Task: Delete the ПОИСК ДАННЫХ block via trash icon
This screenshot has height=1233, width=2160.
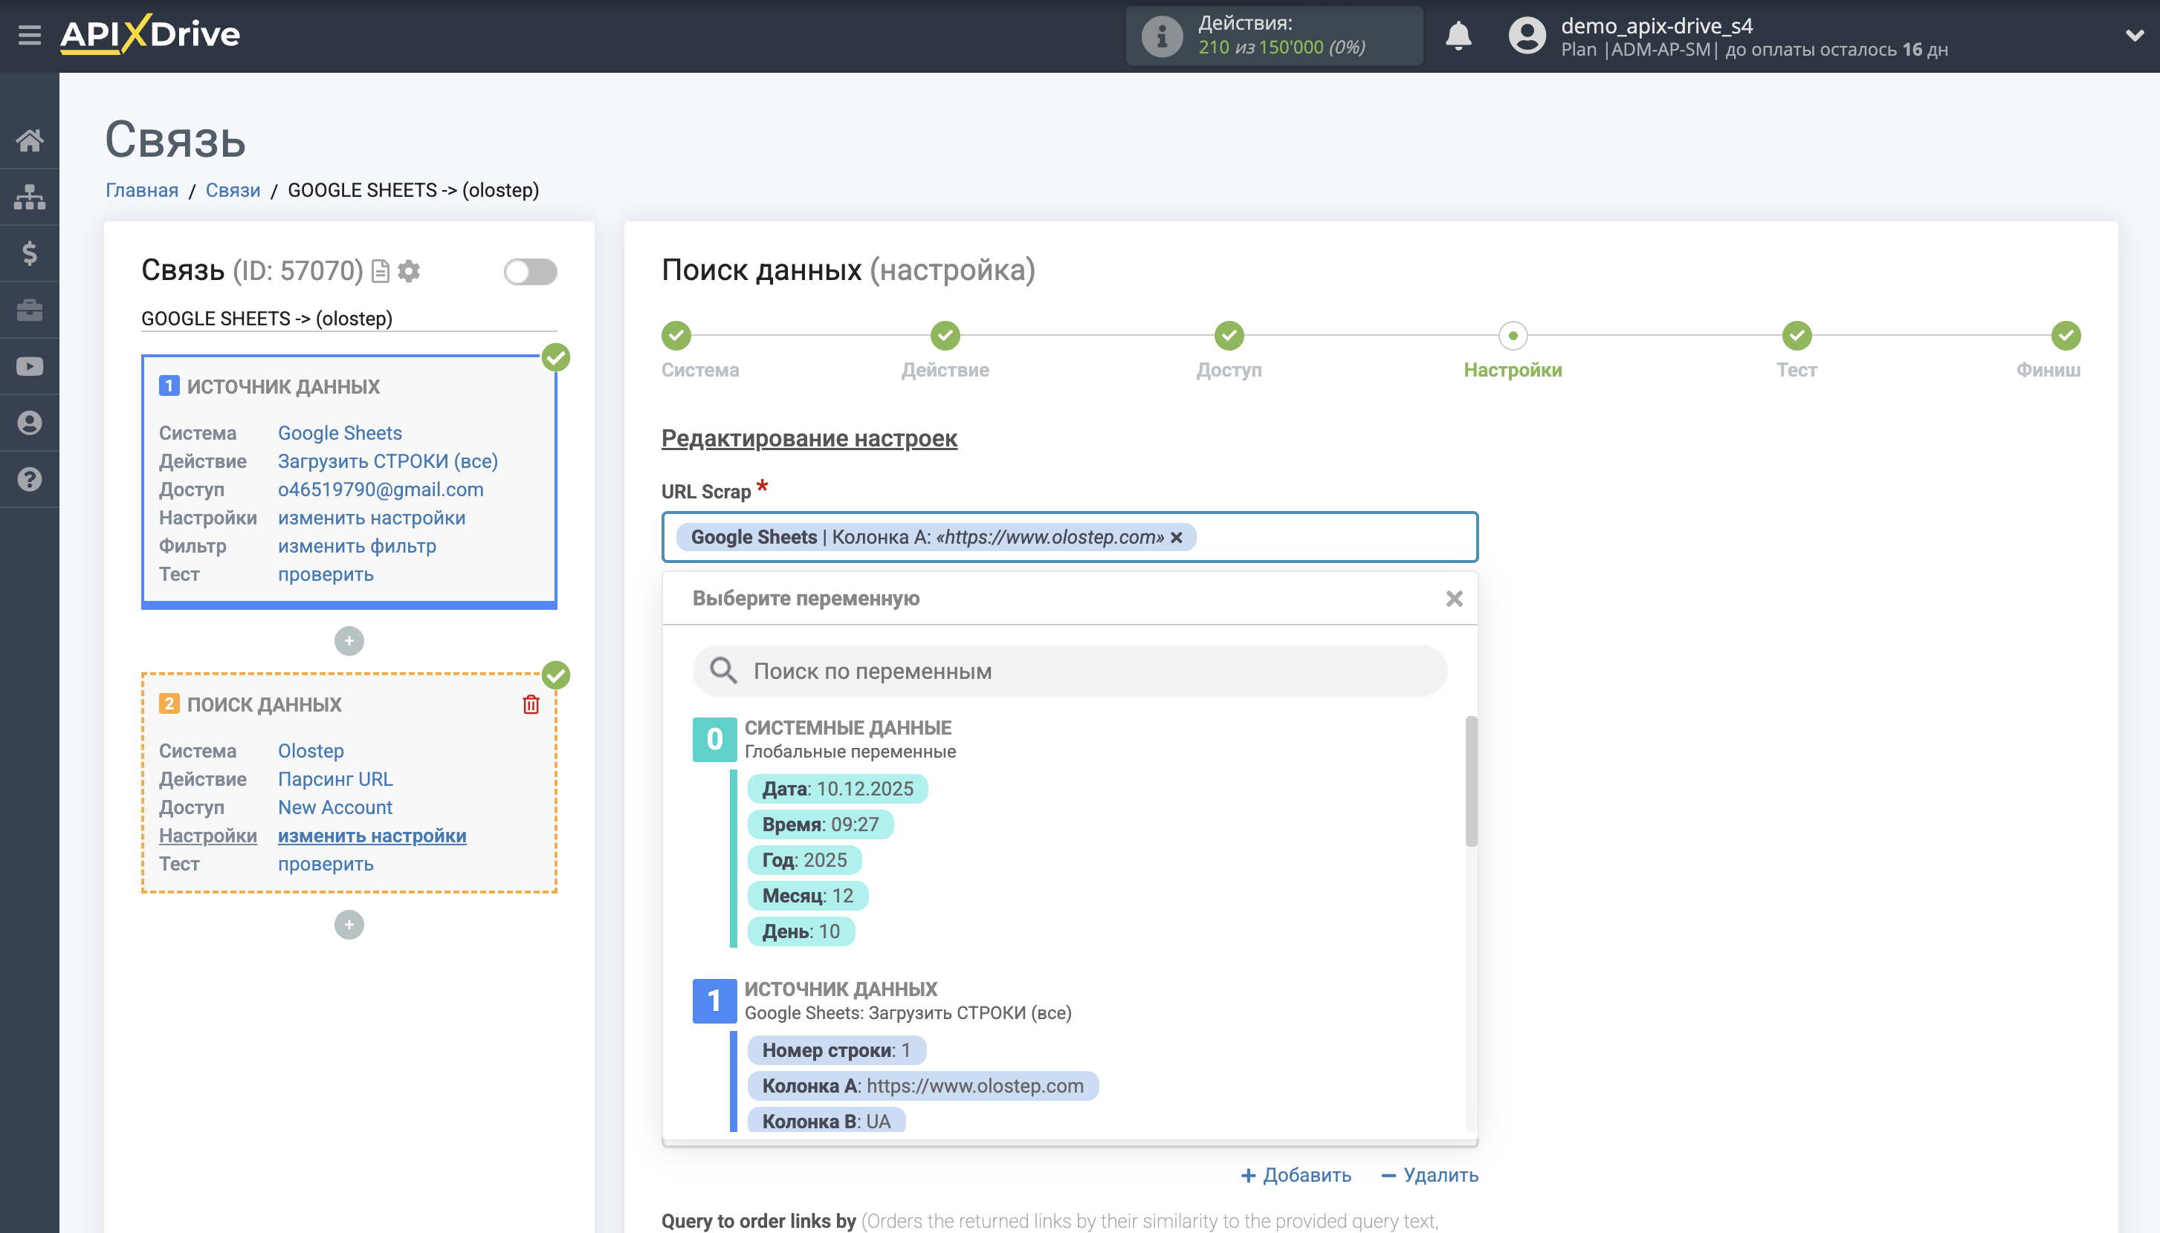Action: tap(531, 703)
